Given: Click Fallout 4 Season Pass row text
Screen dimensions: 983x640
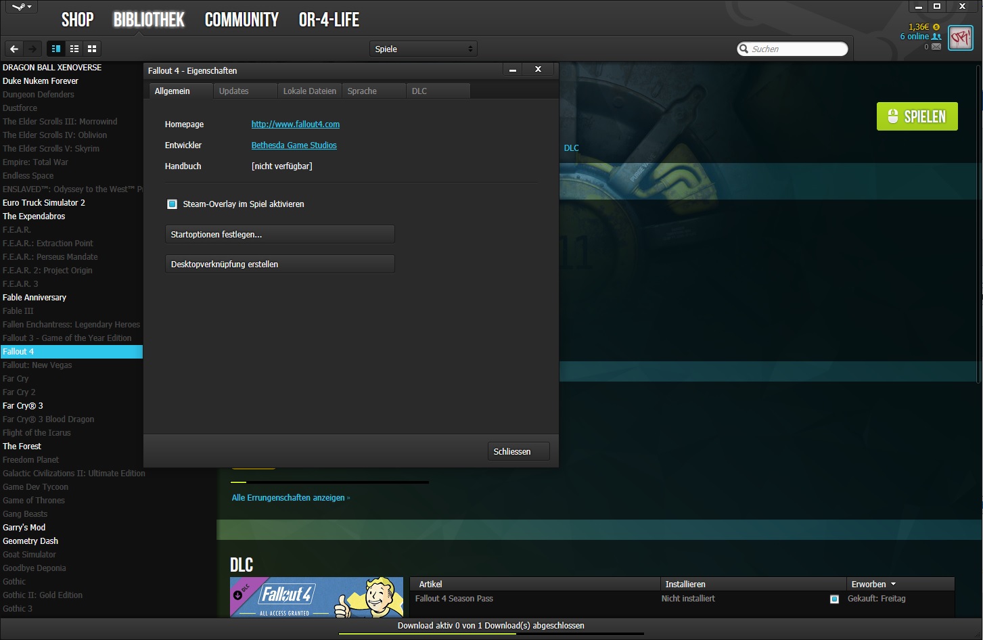Looking at the screenshot, I should click(454, 599).
